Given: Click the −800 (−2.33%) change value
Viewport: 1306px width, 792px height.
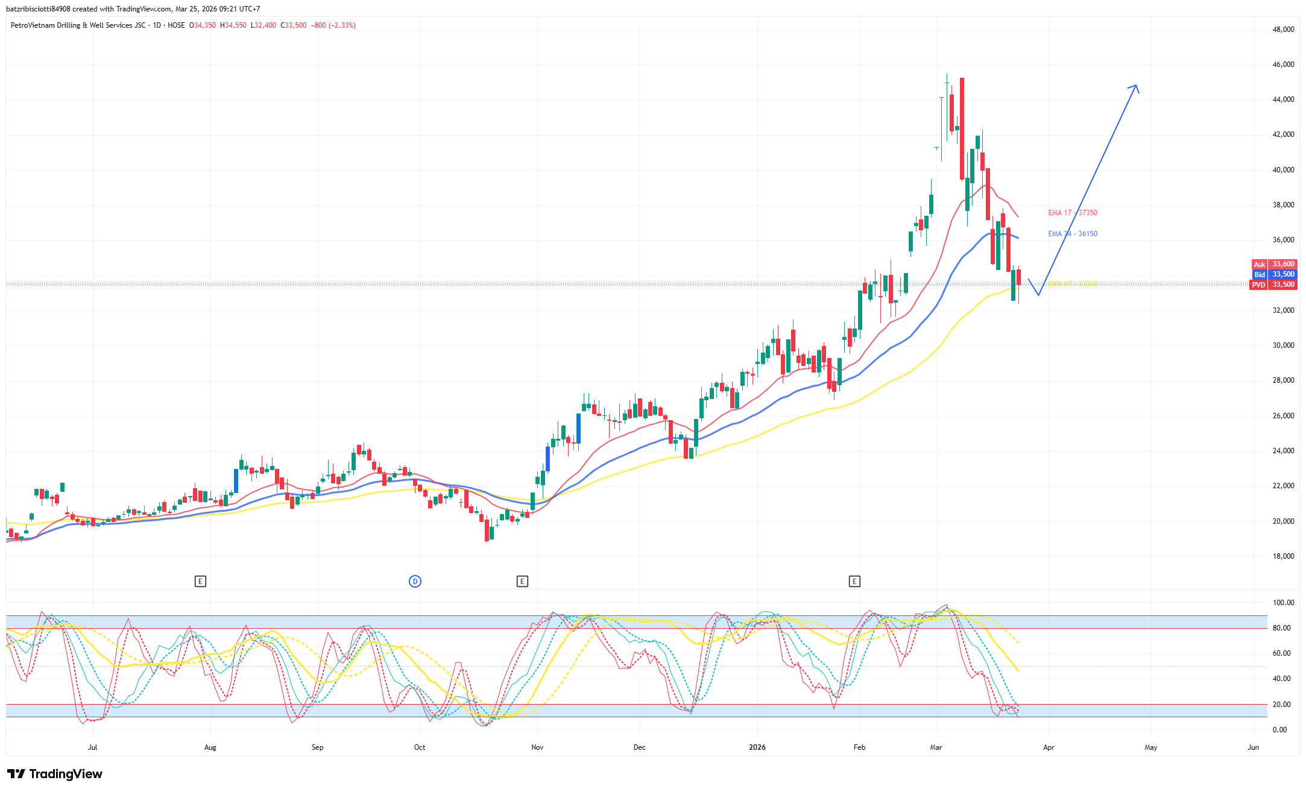Looking at the screenshot, I should pyautogui.click(x=333, y=25).
